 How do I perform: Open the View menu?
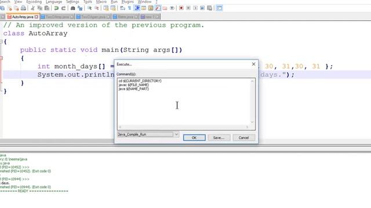coord(18,2)
